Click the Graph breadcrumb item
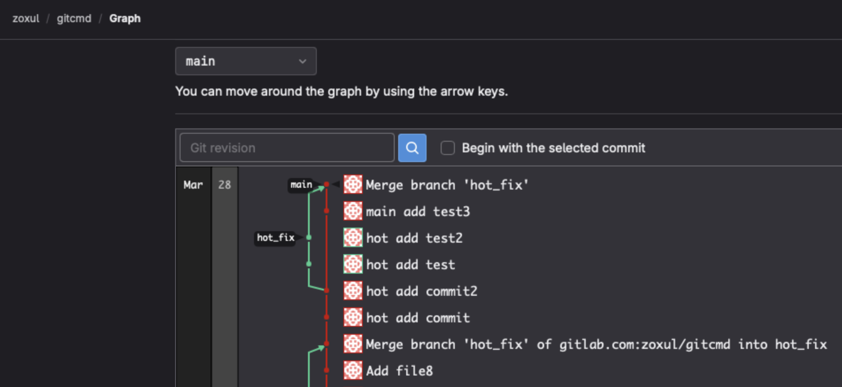 125,19
